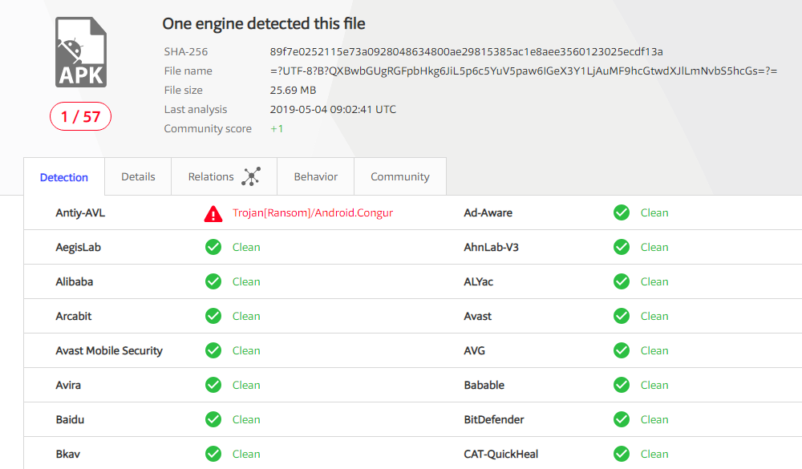This screenshot has height=469, width=802.
Task: Click the 1 / 57 detection ratio badge
Action: tap(80, 116)
